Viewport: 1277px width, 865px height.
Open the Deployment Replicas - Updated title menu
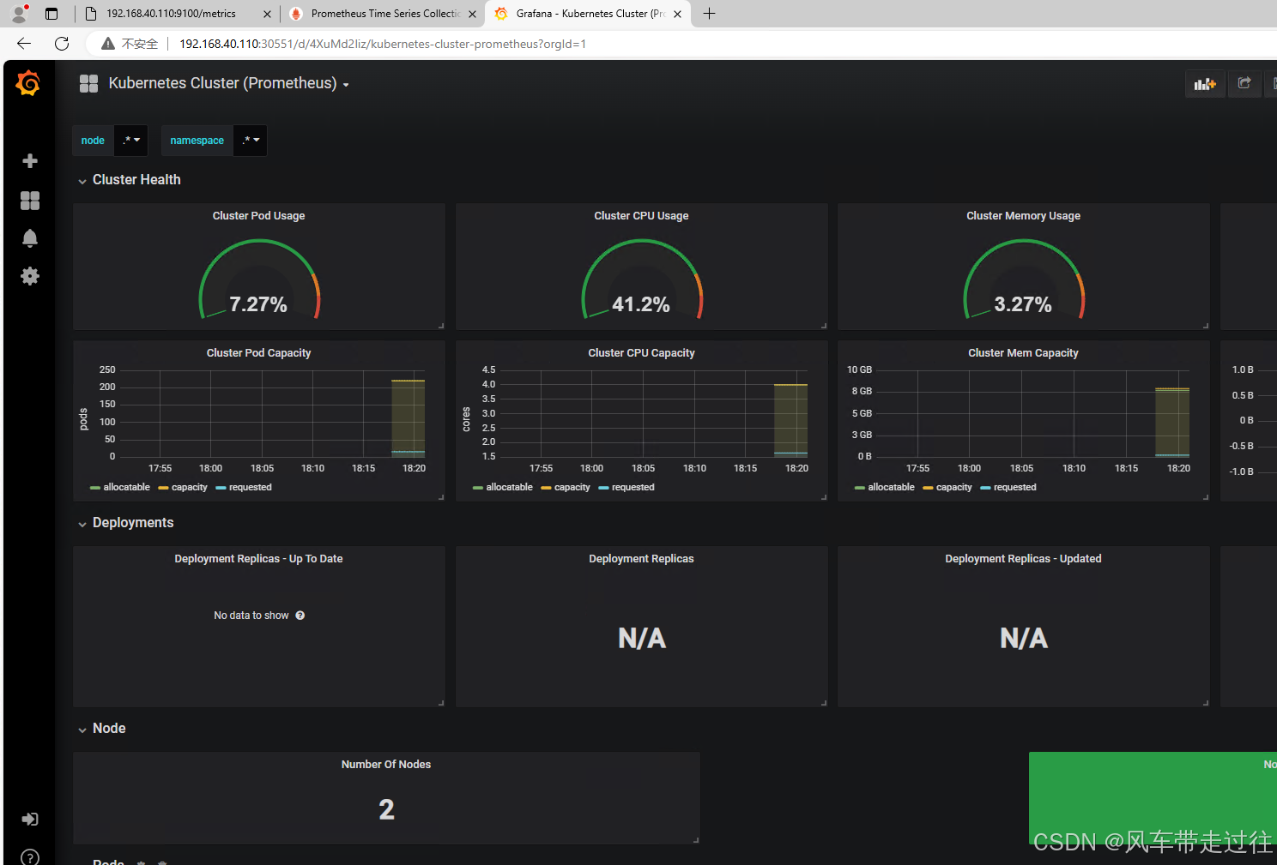point(1024,559)
